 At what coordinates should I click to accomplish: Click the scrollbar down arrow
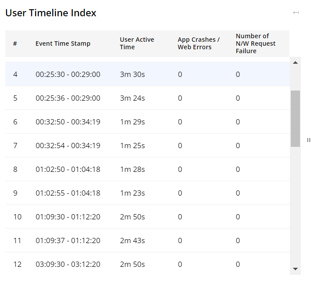click(295, 269)
